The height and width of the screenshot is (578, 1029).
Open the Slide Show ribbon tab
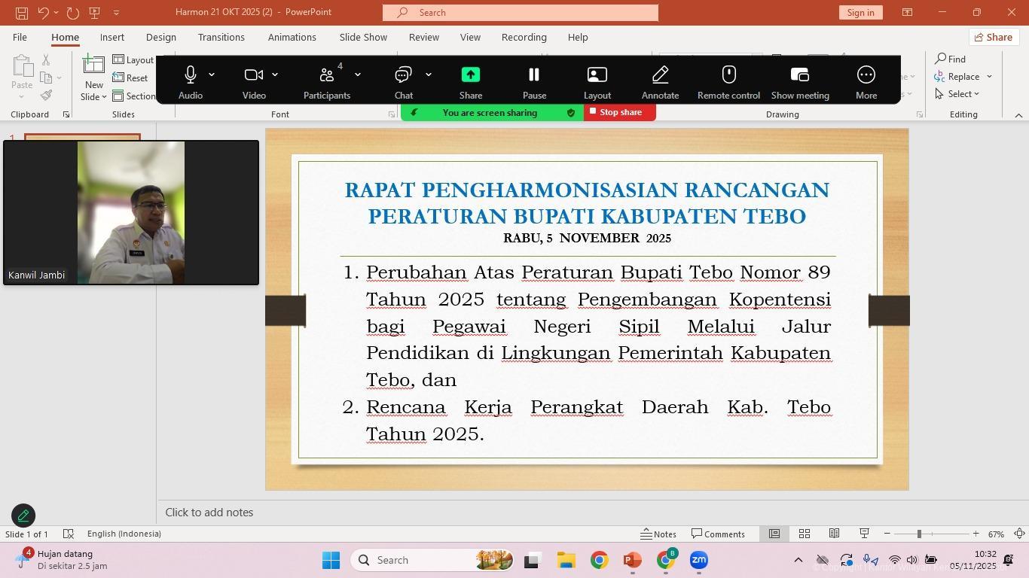tap(362, 37)
